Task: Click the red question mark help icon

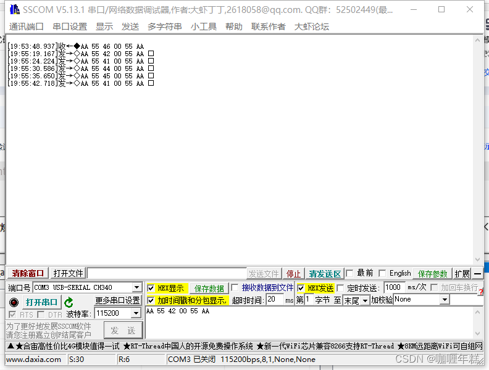Action: [481, 292]
